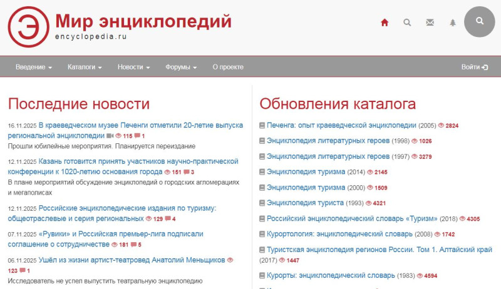Click the Войти login button

[474, 67]
